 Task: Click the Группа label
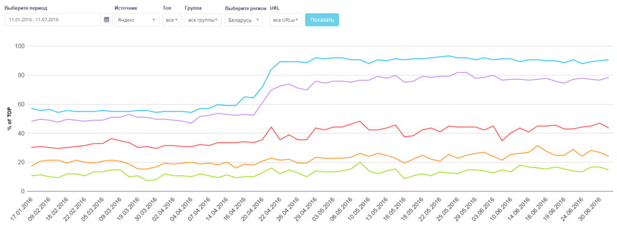point(193,8)
